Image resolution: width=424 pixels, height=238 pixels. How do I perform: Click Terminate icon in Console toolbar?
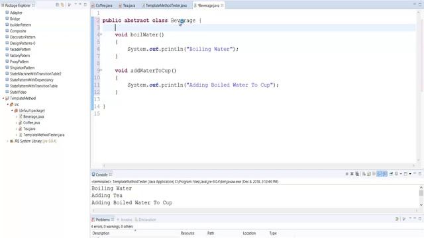pyautogui.click(x=347, y=174)
